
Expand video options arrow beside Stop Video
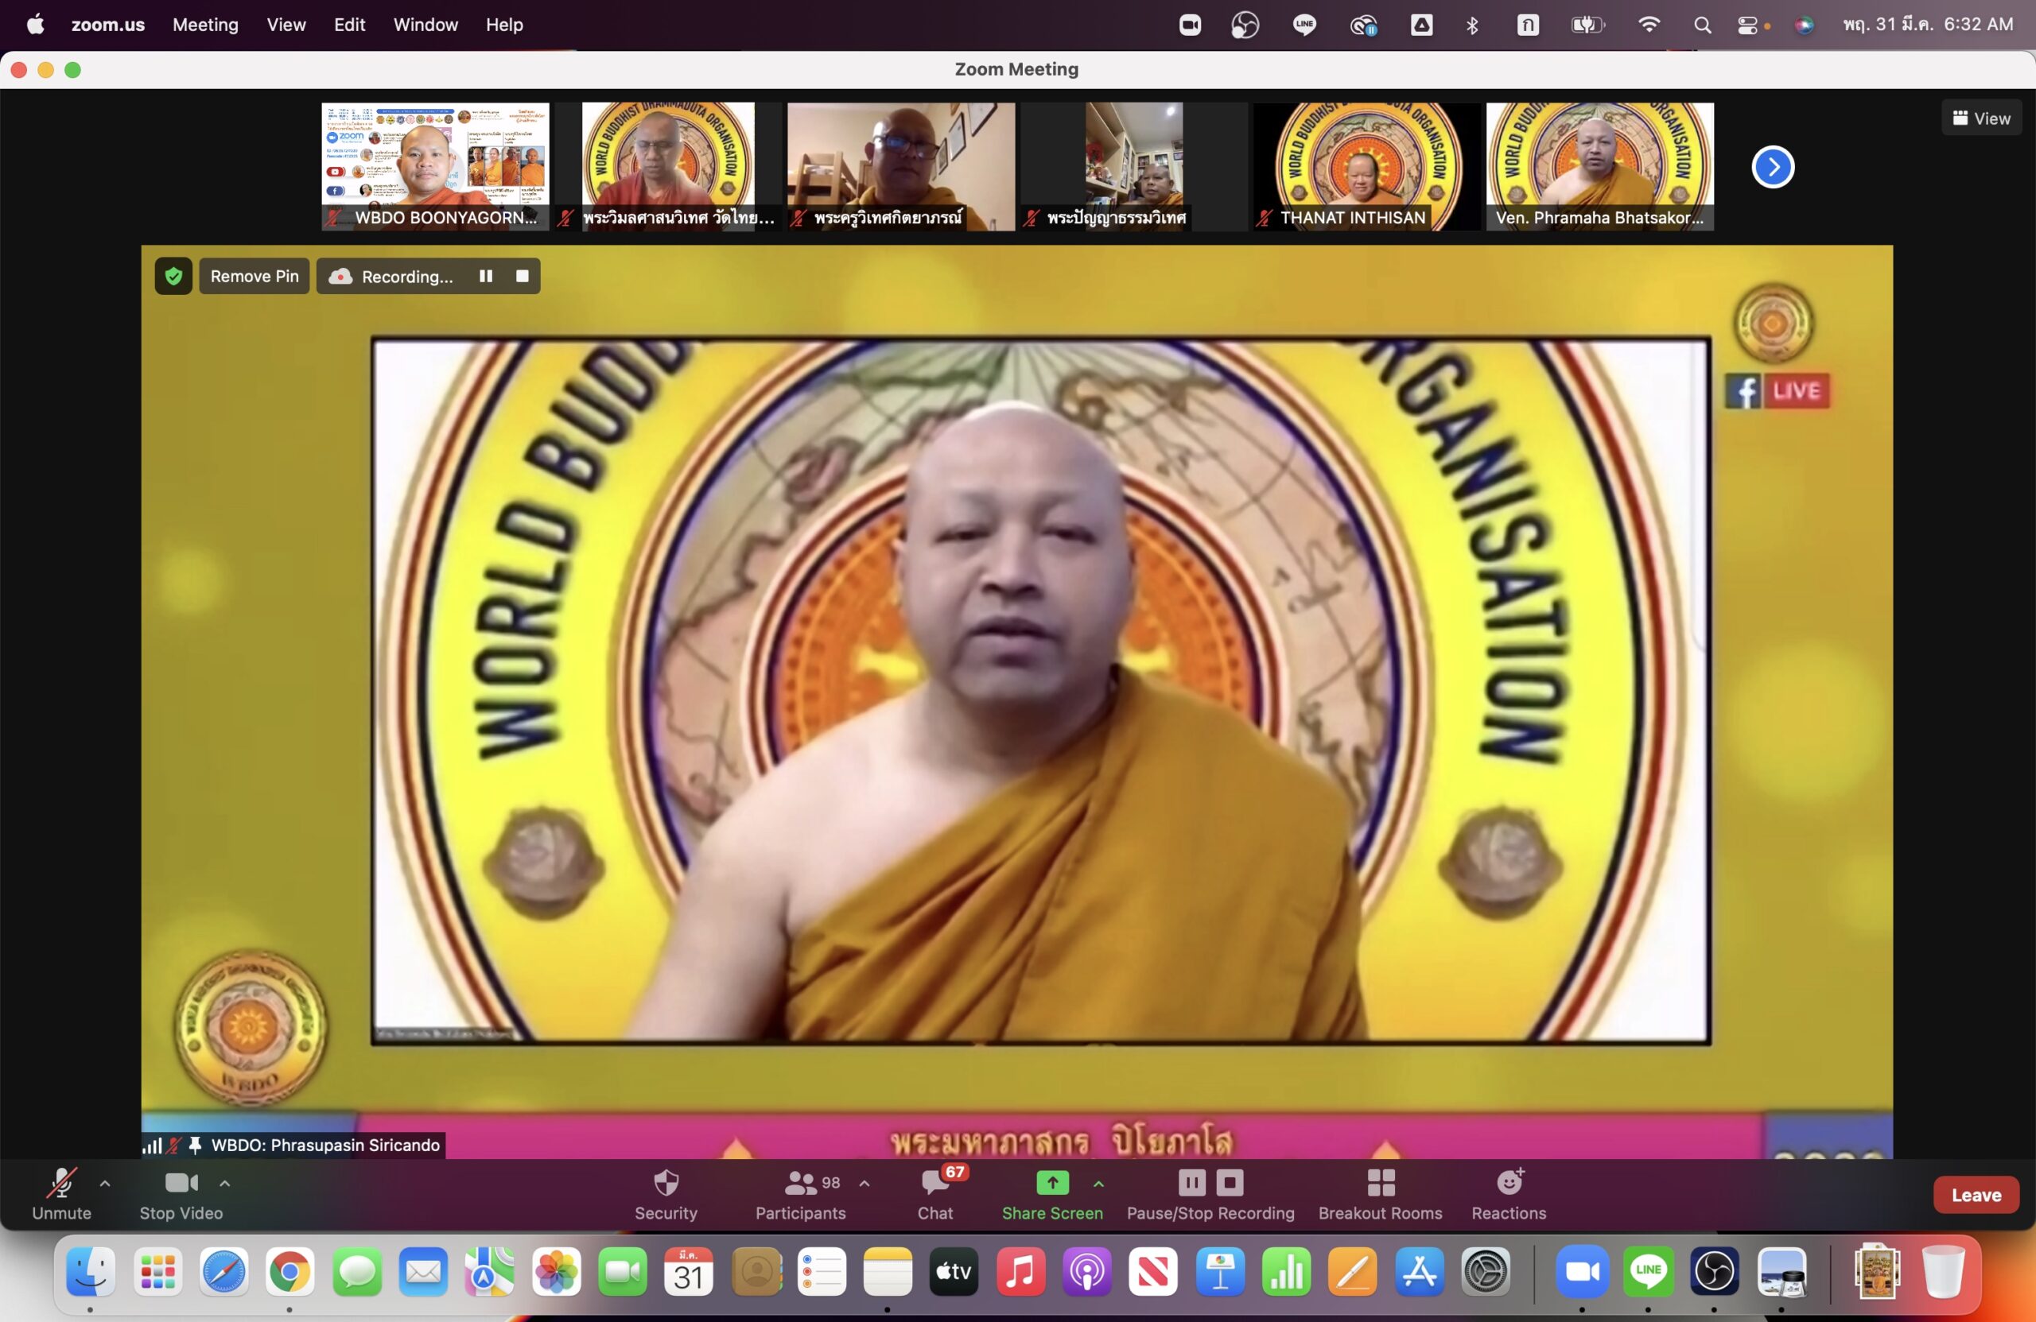pos(225,1184)
